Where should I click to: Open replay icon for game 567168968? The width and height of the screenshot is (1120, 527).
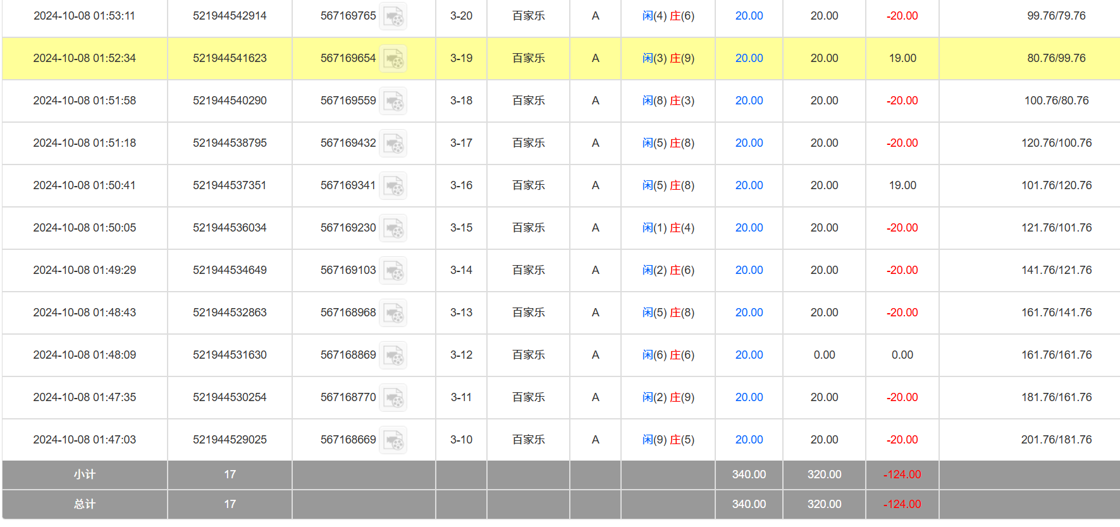pyautogui.click(x=393, y=313)
